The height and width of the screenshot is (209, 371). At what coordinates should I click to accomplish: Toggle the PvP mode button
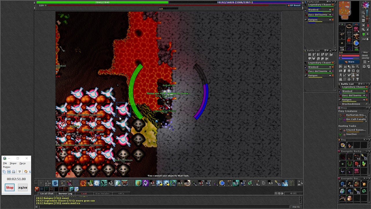tap(365, 39)
